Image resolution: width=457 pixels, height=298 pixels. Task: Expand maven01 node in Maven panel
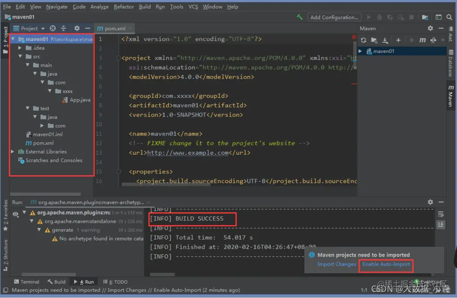coord(360,51)
